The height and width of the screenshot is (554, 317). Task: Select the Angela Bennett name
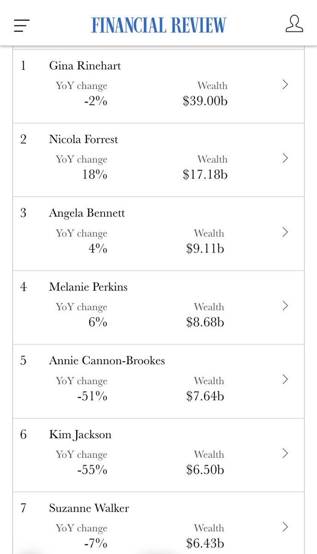tap(87, 213)
